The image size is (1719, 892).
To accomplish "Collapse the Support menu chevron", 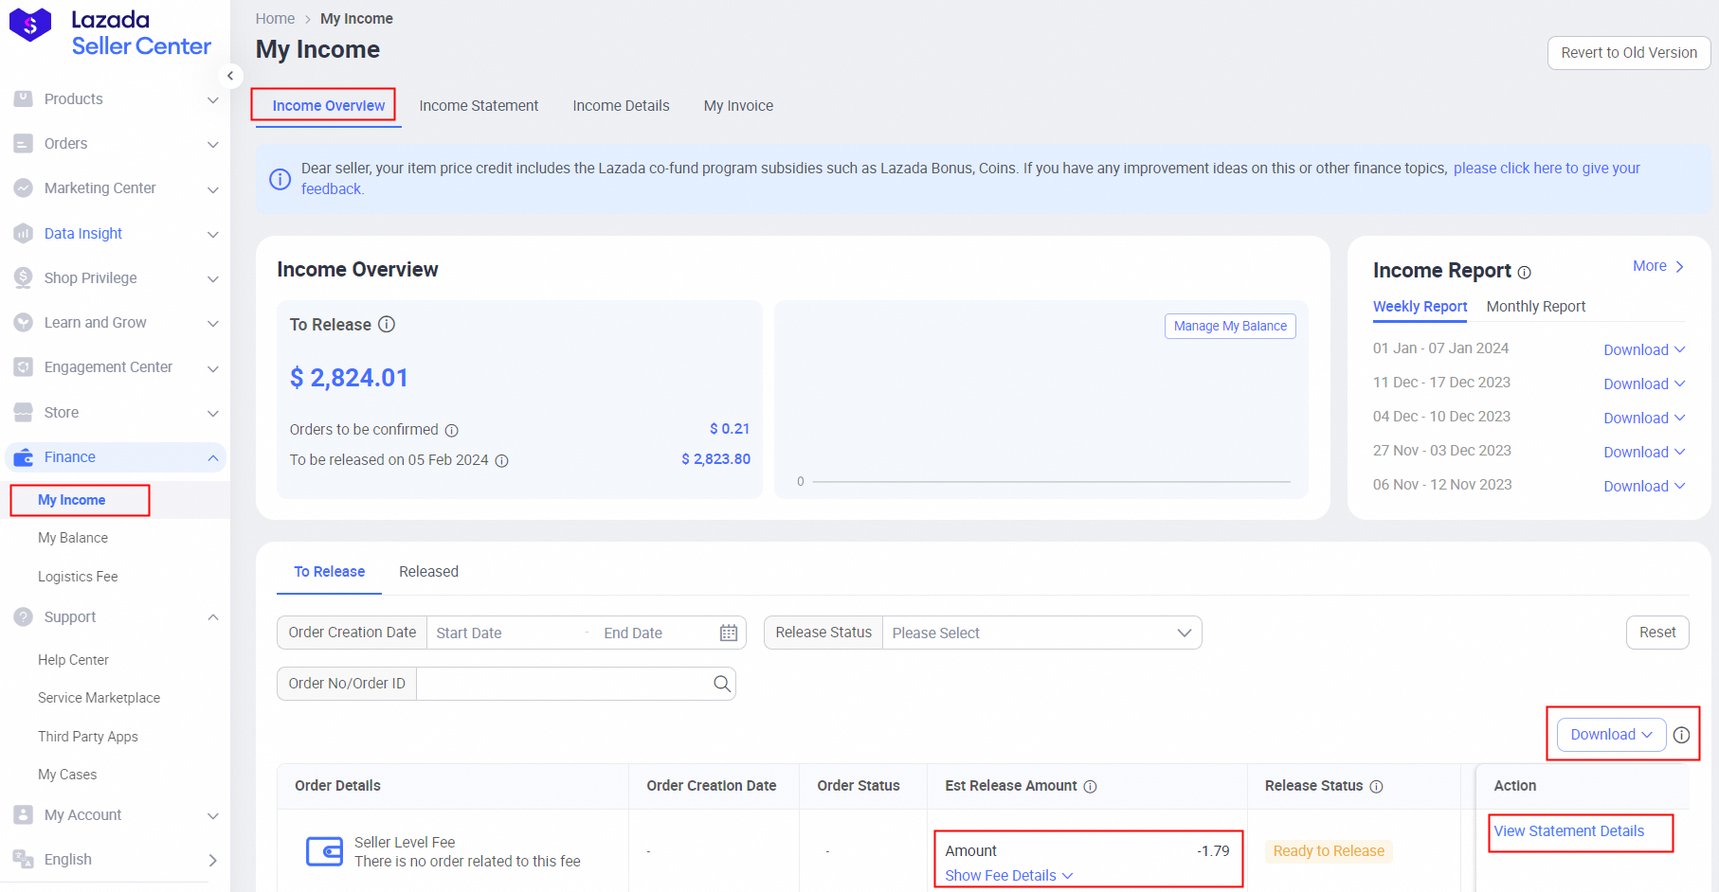I will tap(213, 617).
